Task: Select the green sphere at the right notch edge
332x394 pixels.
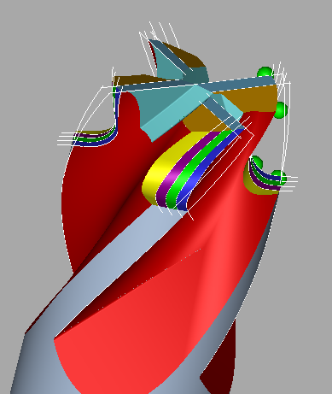Action: (x=279, y=177)
